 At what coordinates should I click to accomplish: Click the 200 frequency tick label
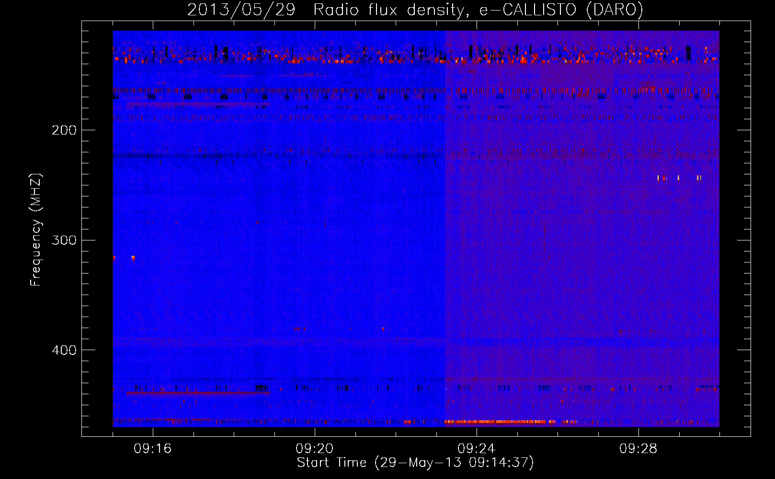[64, 130]
